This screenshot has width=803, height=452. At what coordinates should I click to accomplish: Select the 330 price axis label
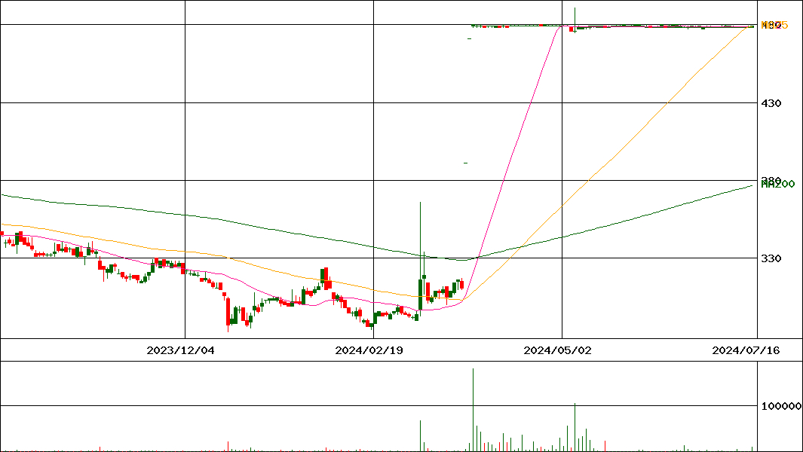click(x=771, y=258)
